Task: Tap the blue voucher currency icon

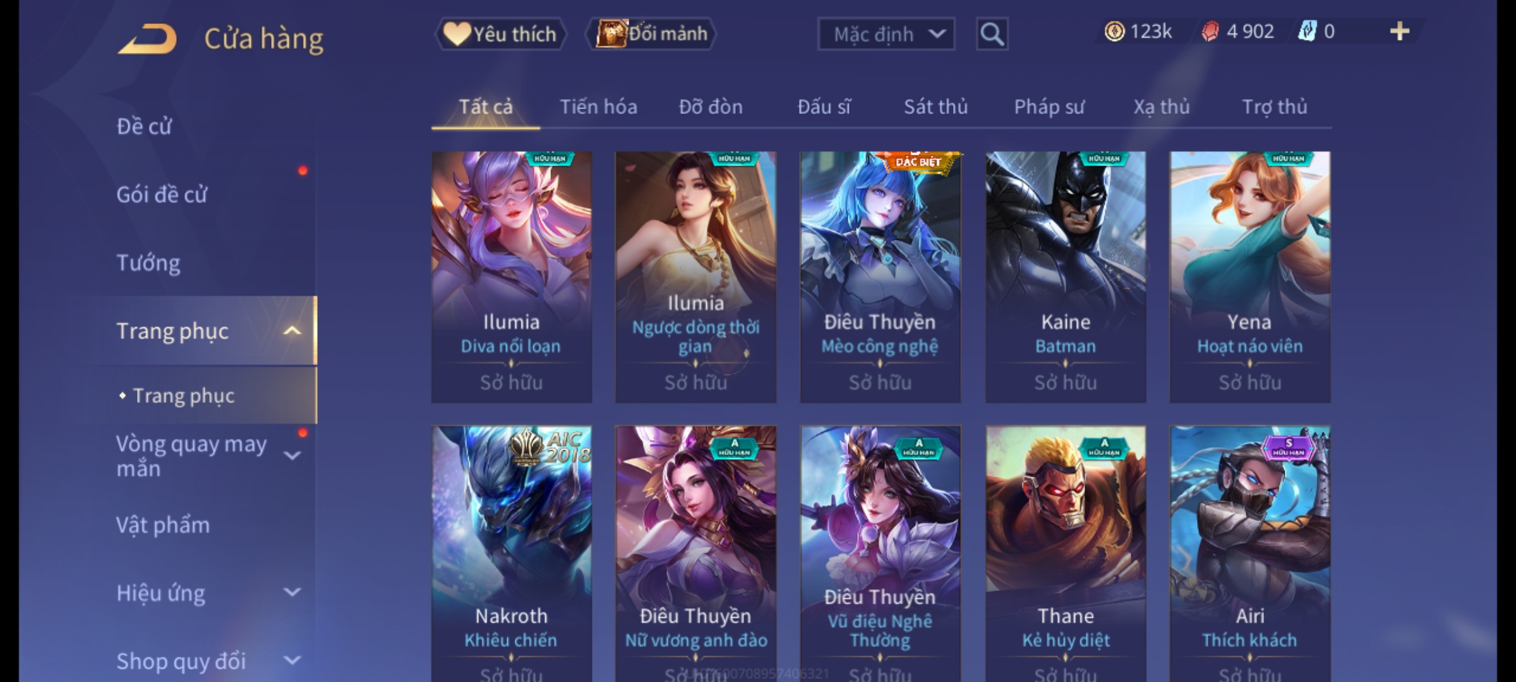Action: (x=1307, y=32)
